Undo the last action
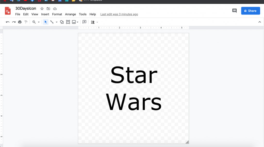Image resolution: width=264 pixels, height=147 pixels. click(x=7, y=22)
